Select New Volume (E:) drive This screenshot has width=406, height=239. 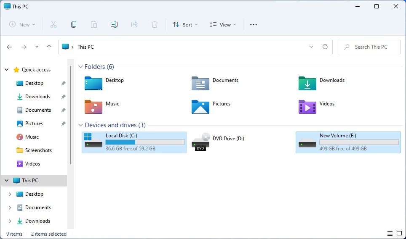point(348,142)
